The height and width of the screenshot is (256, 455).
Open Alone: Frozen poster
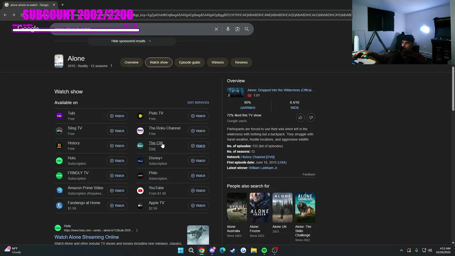259,207
